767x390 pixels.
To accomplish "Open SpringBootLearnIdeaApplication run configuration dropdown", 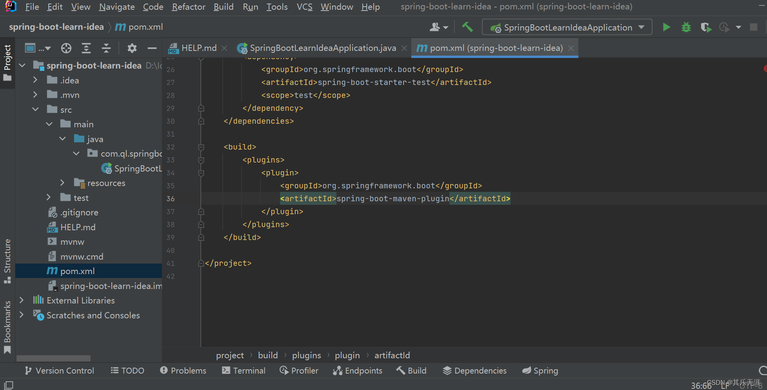I will [x=567, y=27].
